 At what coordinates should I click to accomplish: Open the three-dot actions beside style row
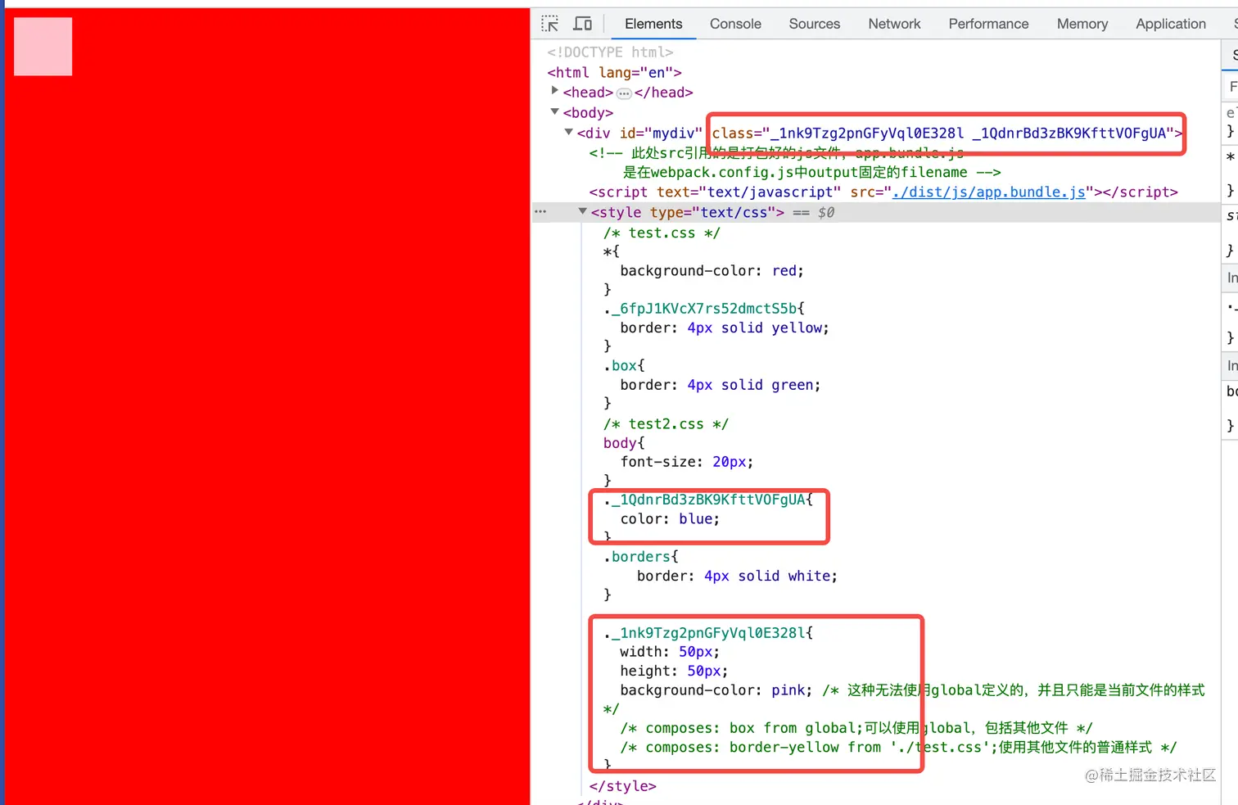(540, 211)
